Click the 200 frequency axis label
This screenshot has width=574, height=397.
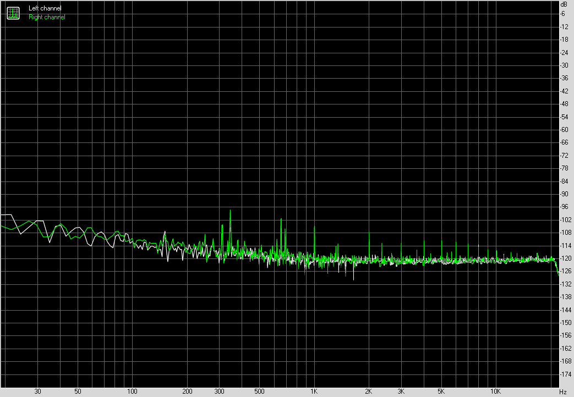coord(187,392)
